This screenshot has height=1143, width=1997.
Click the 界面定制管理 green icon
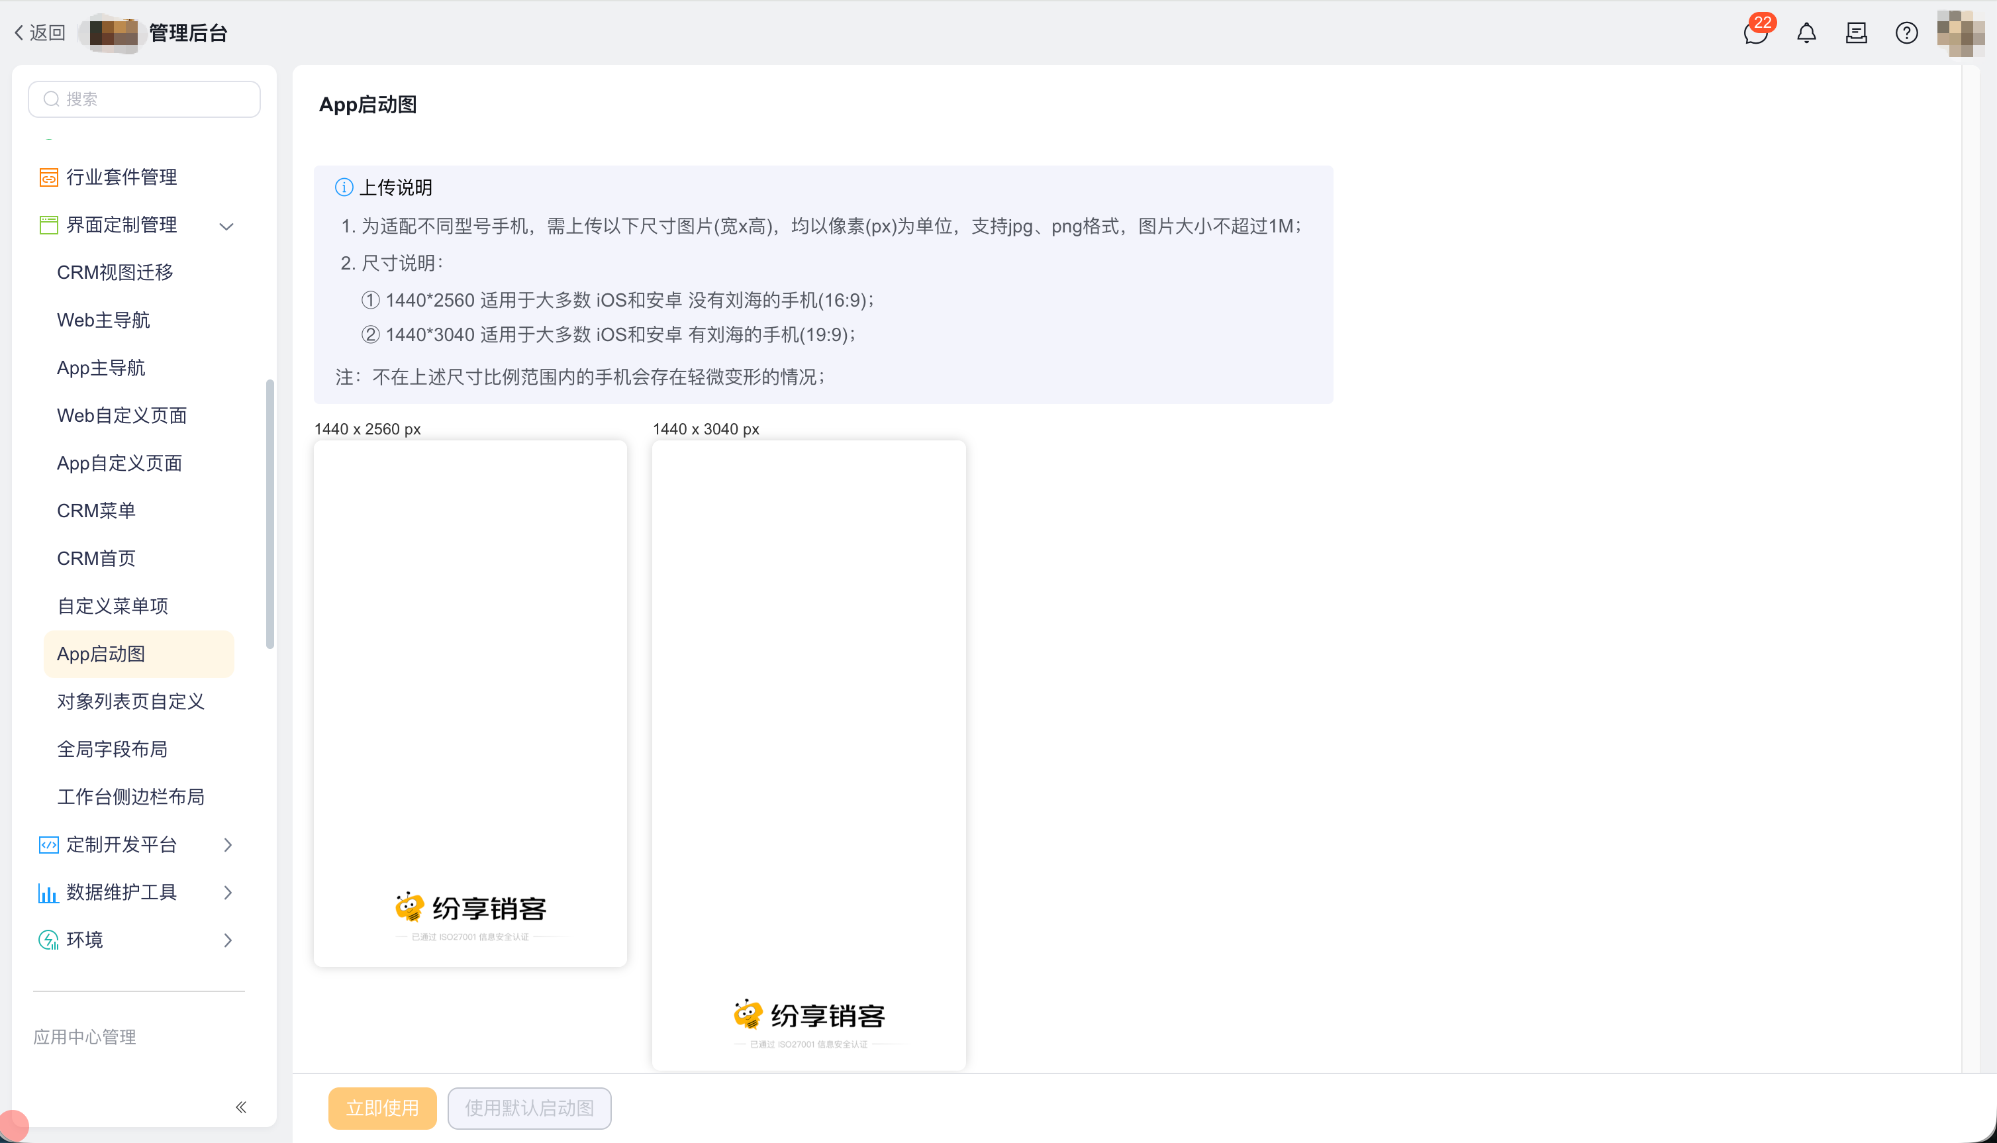(48, 225)
